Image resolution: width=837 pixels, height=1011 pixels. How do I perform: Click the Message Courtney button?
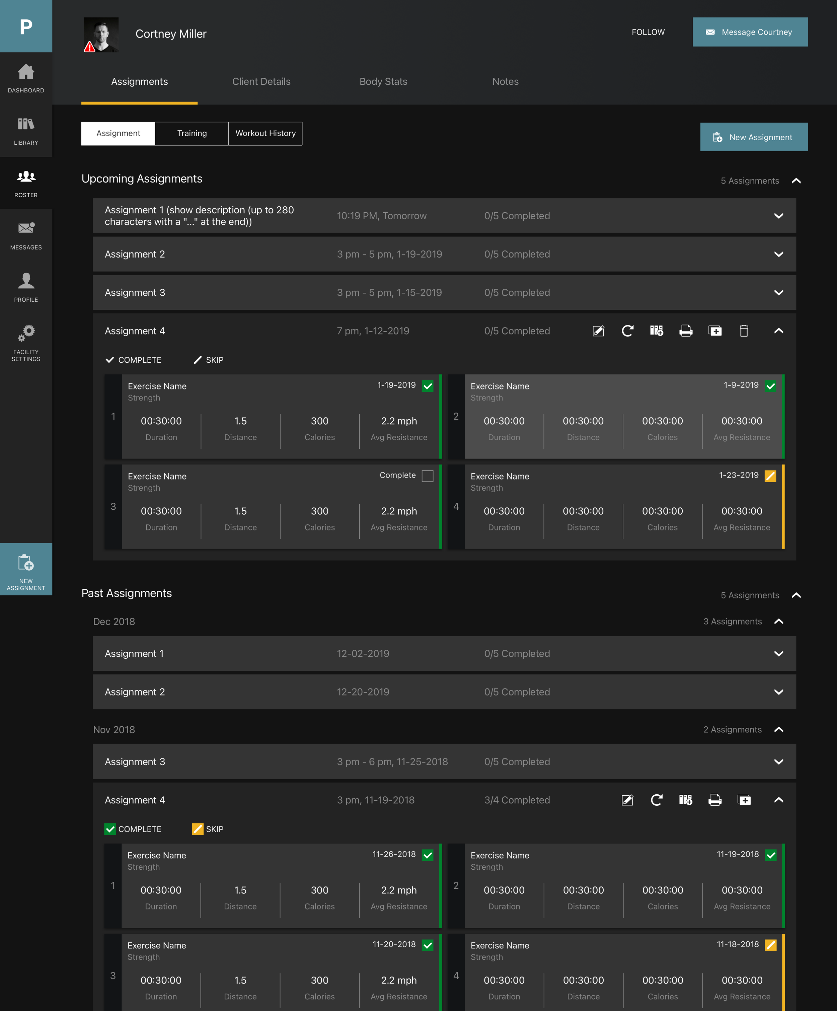click(750, 32)
